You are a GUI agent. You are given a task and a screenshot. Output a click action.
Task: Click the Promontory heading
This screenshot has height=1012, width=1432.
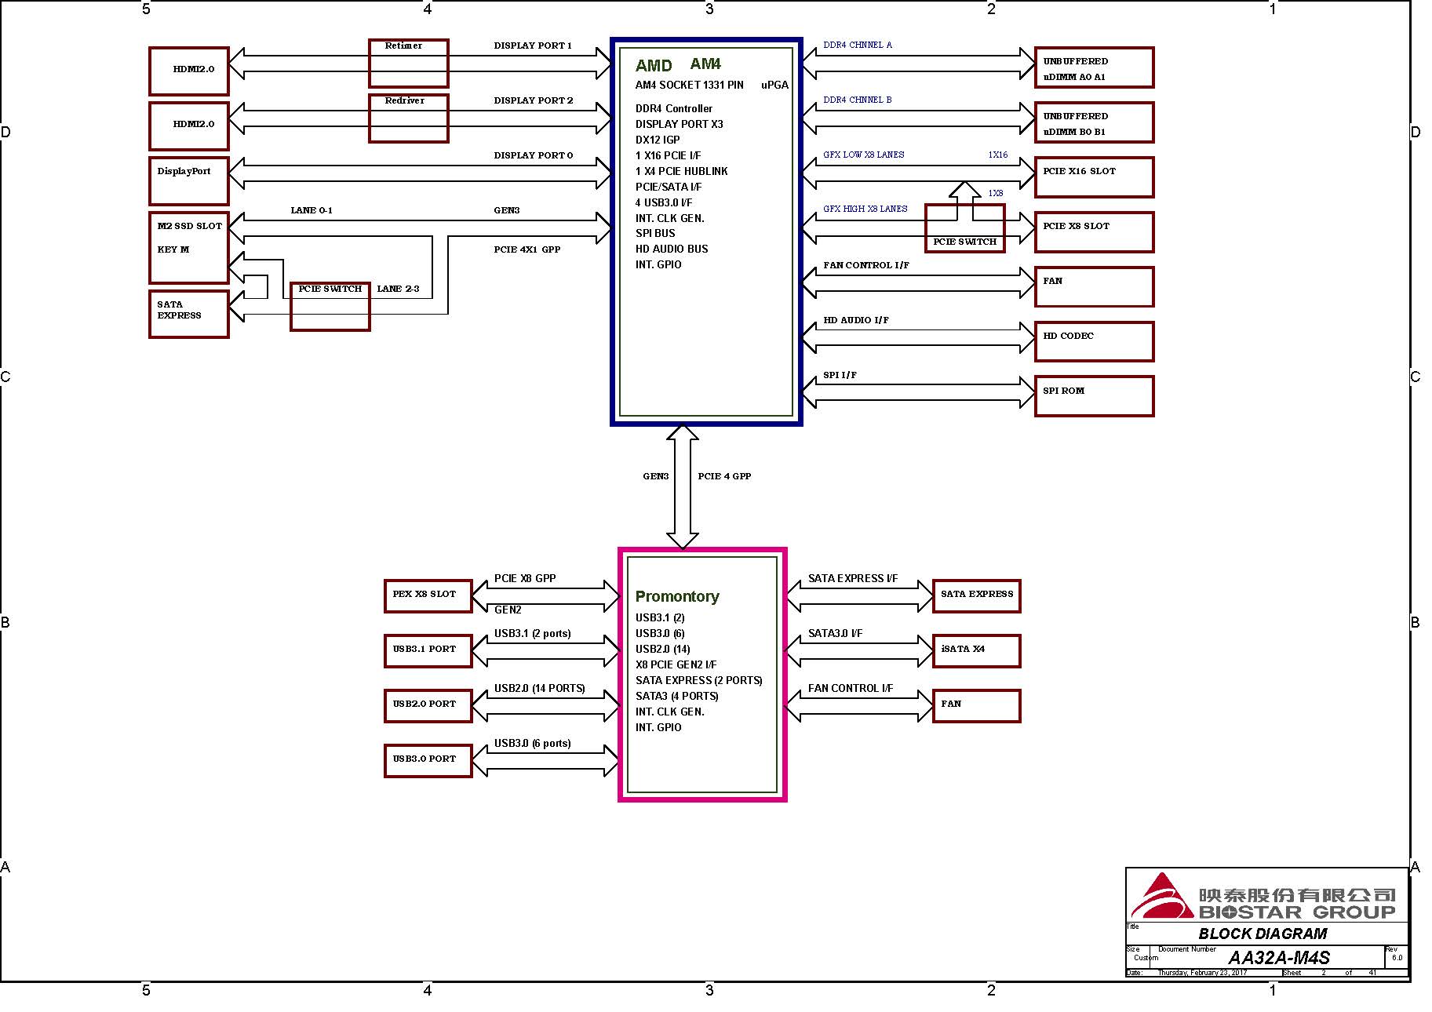[677, 596]
